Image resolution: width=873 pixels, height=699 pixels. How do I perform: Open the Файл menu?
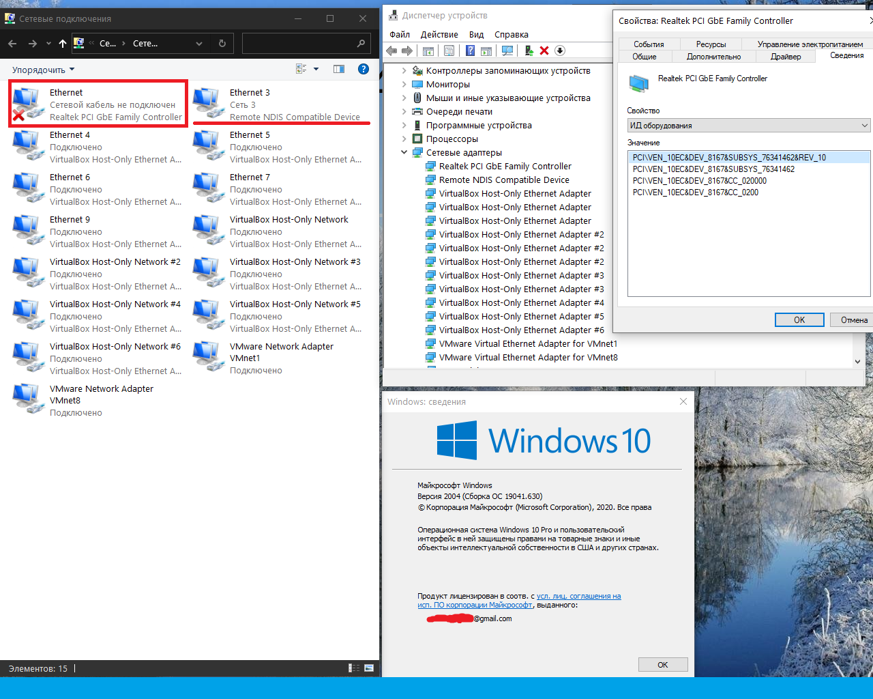point(400,34)
